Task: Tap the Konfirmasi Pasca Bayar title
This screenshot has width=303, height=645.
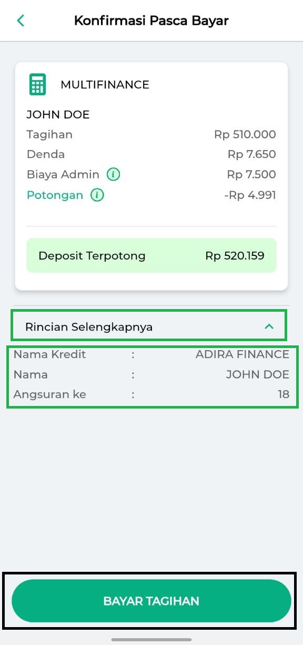Action: [151, 21]
